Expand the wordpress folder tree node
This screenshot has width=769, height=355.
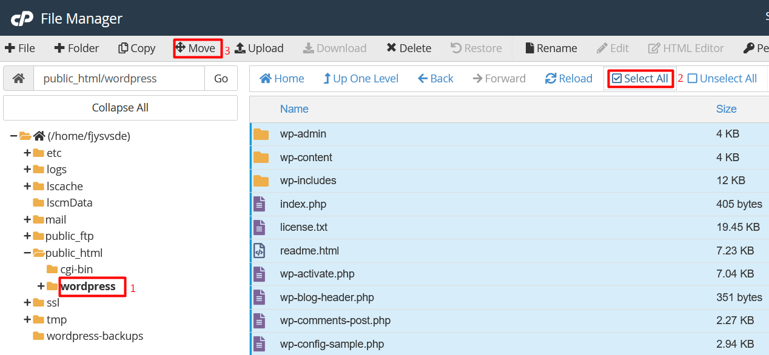41,287
